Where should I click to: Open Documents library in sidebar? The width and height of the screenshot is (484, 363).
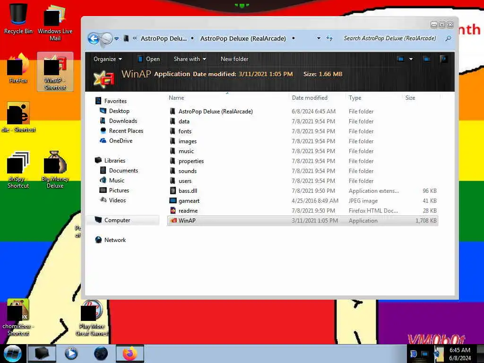(123, 170)
